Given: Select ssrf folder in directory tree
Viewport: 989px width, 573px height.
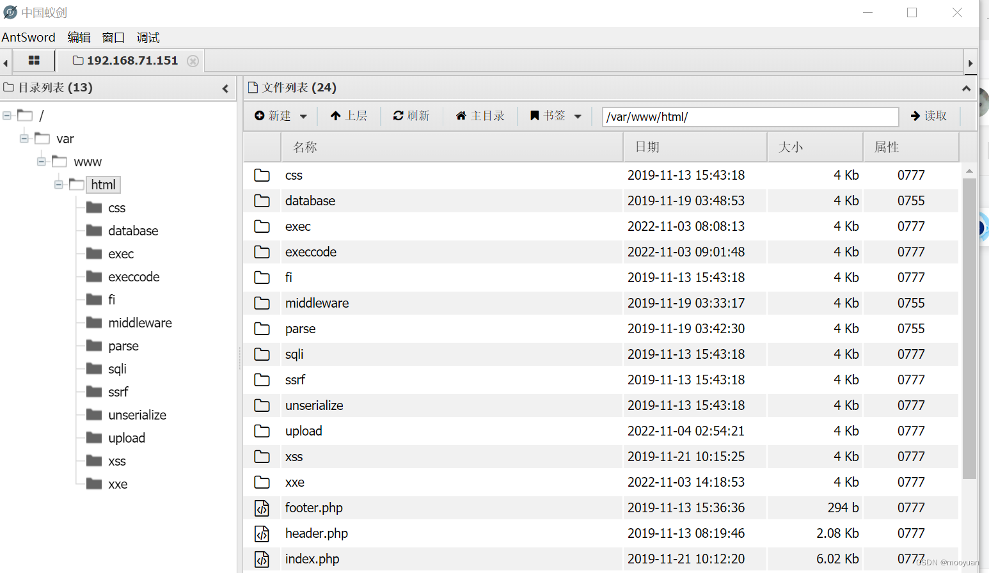Looking at the screenshot, I should (118, 392).
